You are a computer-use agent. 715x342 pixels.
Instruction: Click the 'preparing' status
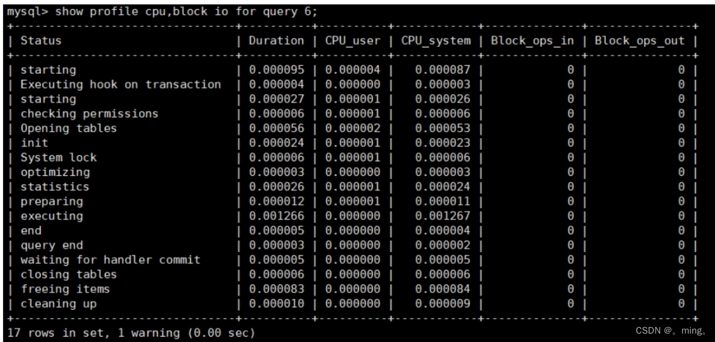pyautogui.click(x=52, y=202)
